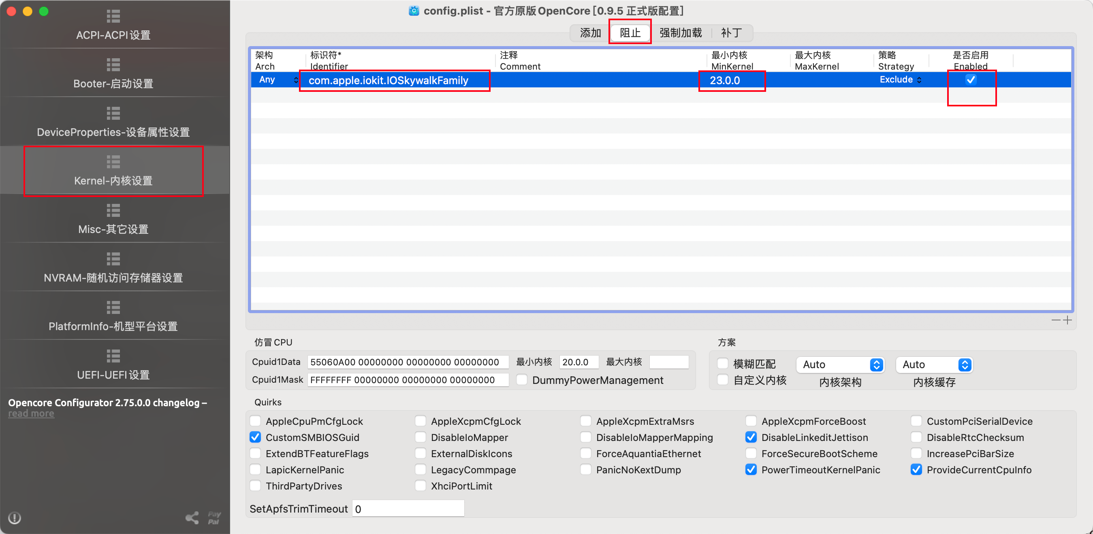Click the PayPal donate icon
This screenshot has height=534, width=1093.
pyautogui.click(x=214, y=517)
